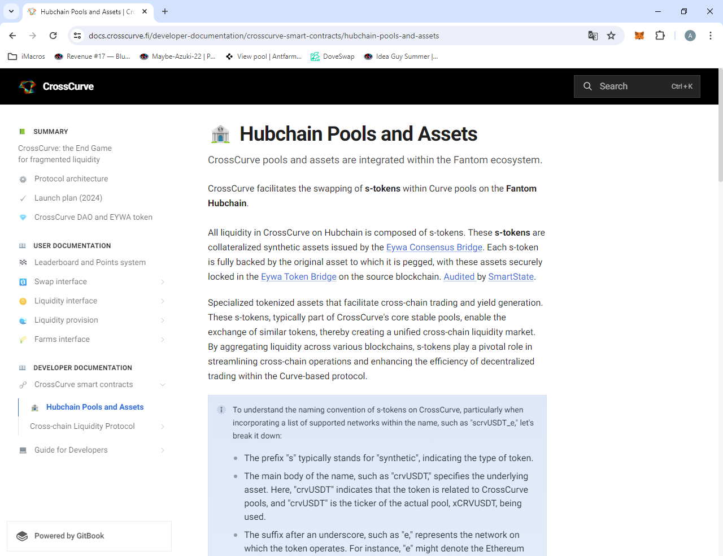The height and width of the screenshot is (556, 723).
Task: View site information icon in address bar
Action: click(x=77, y=36)
